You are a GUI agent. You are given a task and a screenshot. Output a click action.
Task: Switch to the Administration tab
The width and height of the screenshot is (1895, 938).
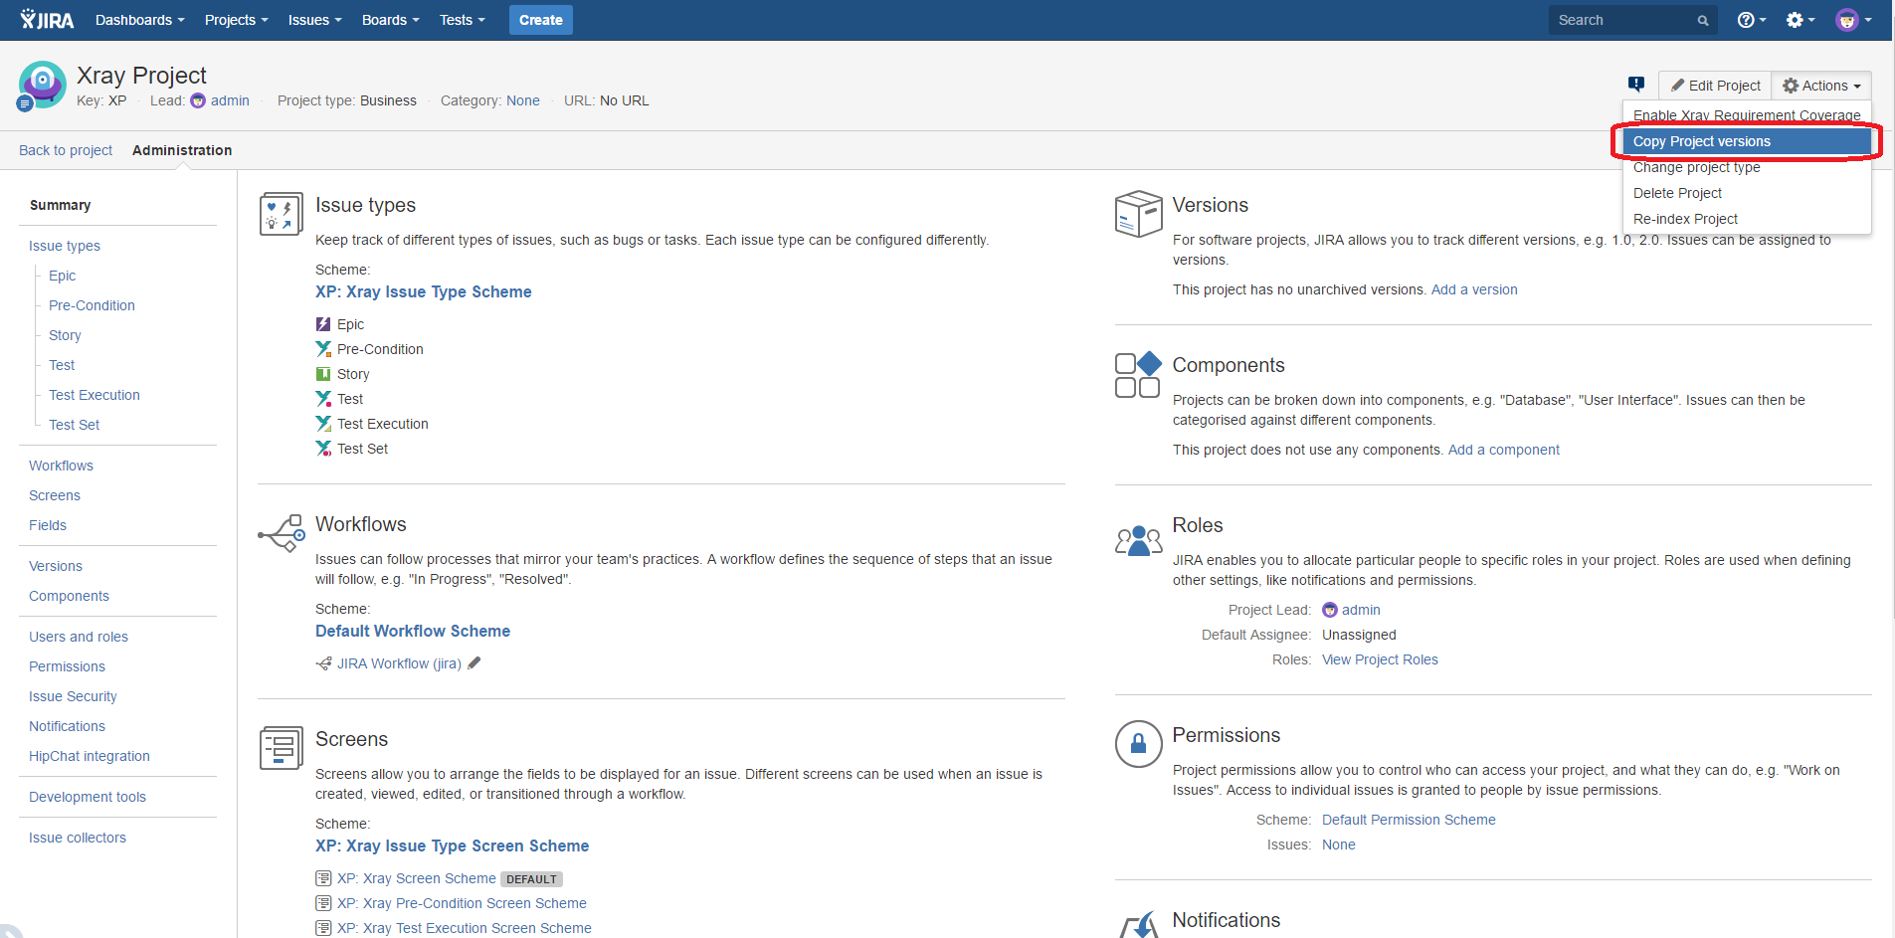click(182, 150)
